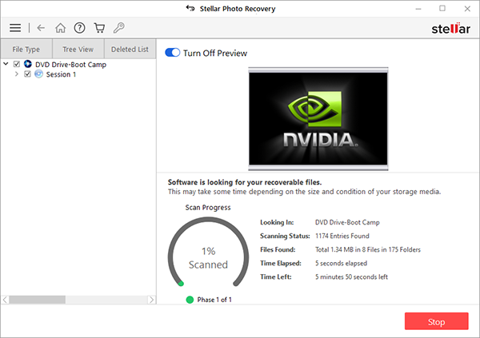Click the horizontal scrollbar thumb
Viewport: 480px width, 338px height.
37,300
